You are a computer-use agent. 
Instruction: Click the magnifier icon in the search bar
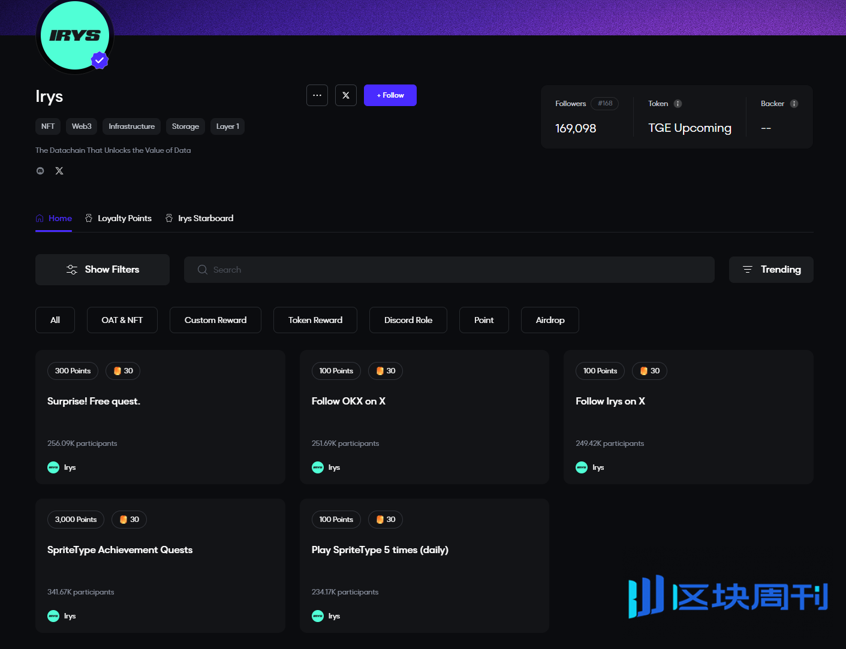coord(203,270)
